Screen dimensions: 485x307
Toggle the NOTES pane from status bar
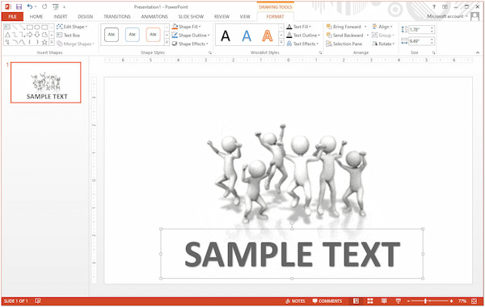[x=296, y=301]
